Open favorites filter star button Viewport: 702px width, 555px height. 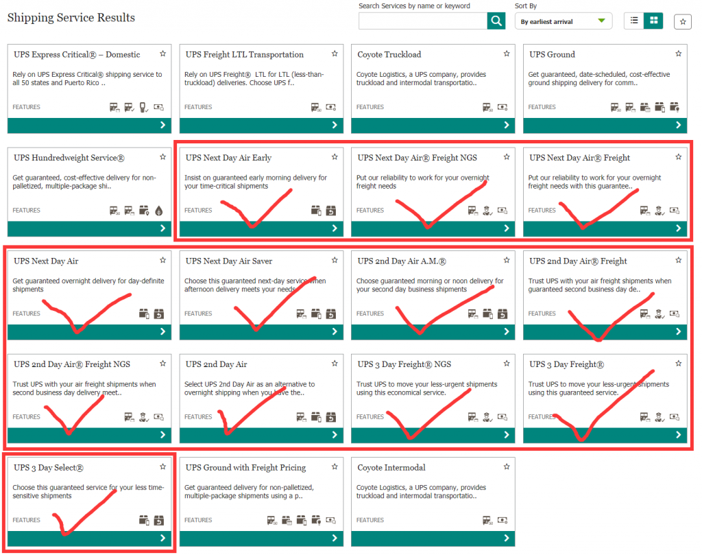click(683, 22)
